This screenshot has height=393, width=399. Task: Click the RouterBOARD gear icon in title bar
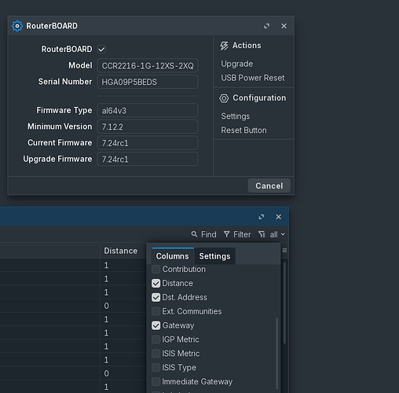click(17, 26)
